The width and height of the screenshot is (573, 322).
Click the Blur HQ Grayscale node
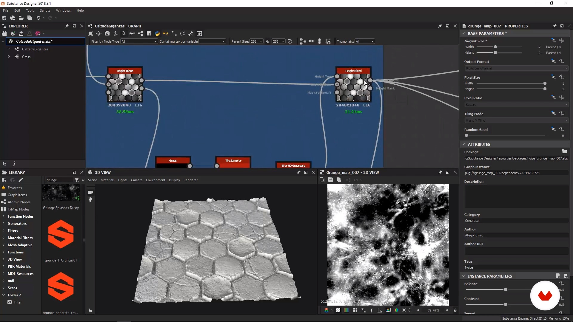tap(293, 165)
